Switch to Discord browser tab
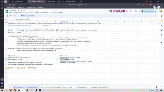Image resolution: width=164 pixels, height=92 pixels. click(53, 2)
